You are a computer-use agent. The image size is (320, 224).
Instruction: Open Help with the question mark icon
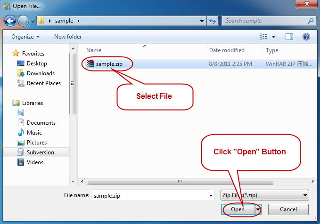[306, 37]
